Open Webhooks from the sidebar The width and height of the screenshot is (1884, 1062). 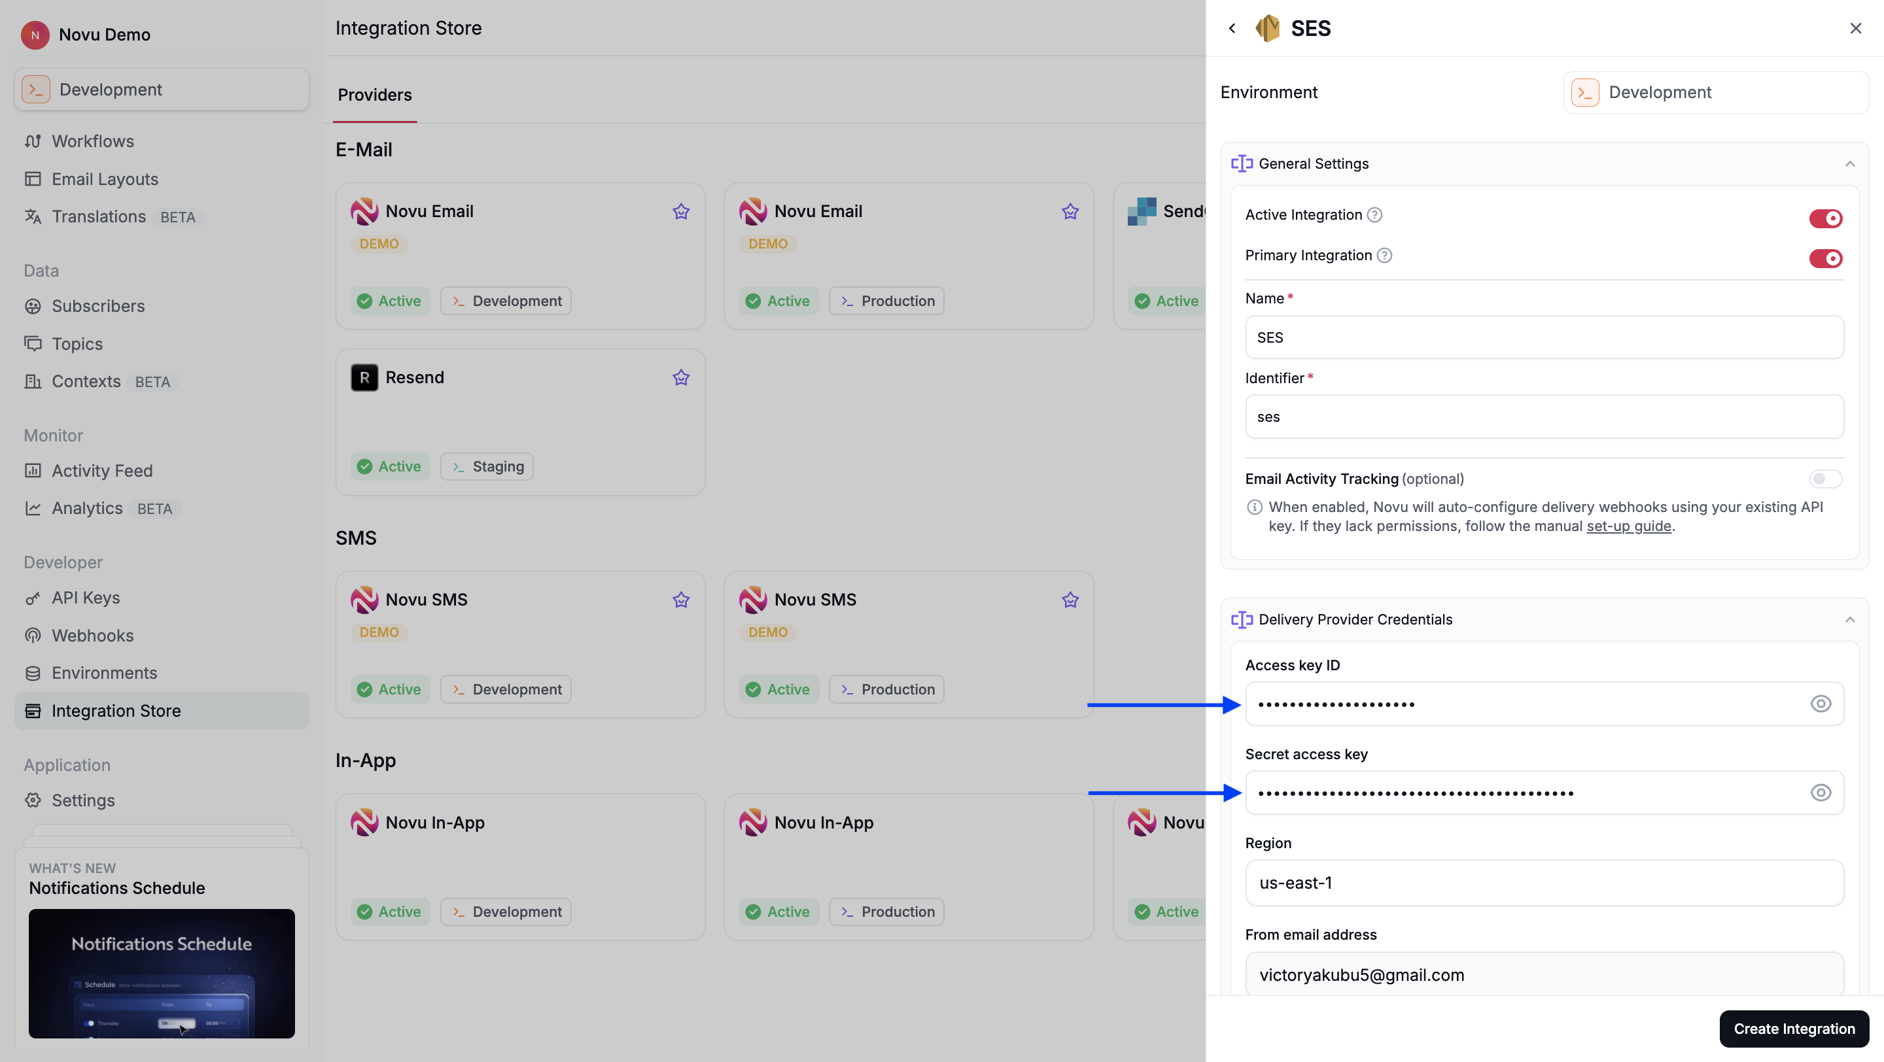(92, 635)
